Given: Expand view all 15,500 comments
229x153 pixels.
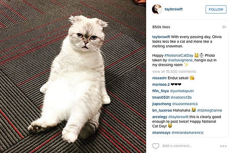Looking at the screenshot, I should [174, 71].
